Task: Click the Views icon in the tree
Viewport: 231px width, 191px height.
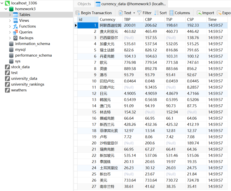Action: (x=15, y=21)
